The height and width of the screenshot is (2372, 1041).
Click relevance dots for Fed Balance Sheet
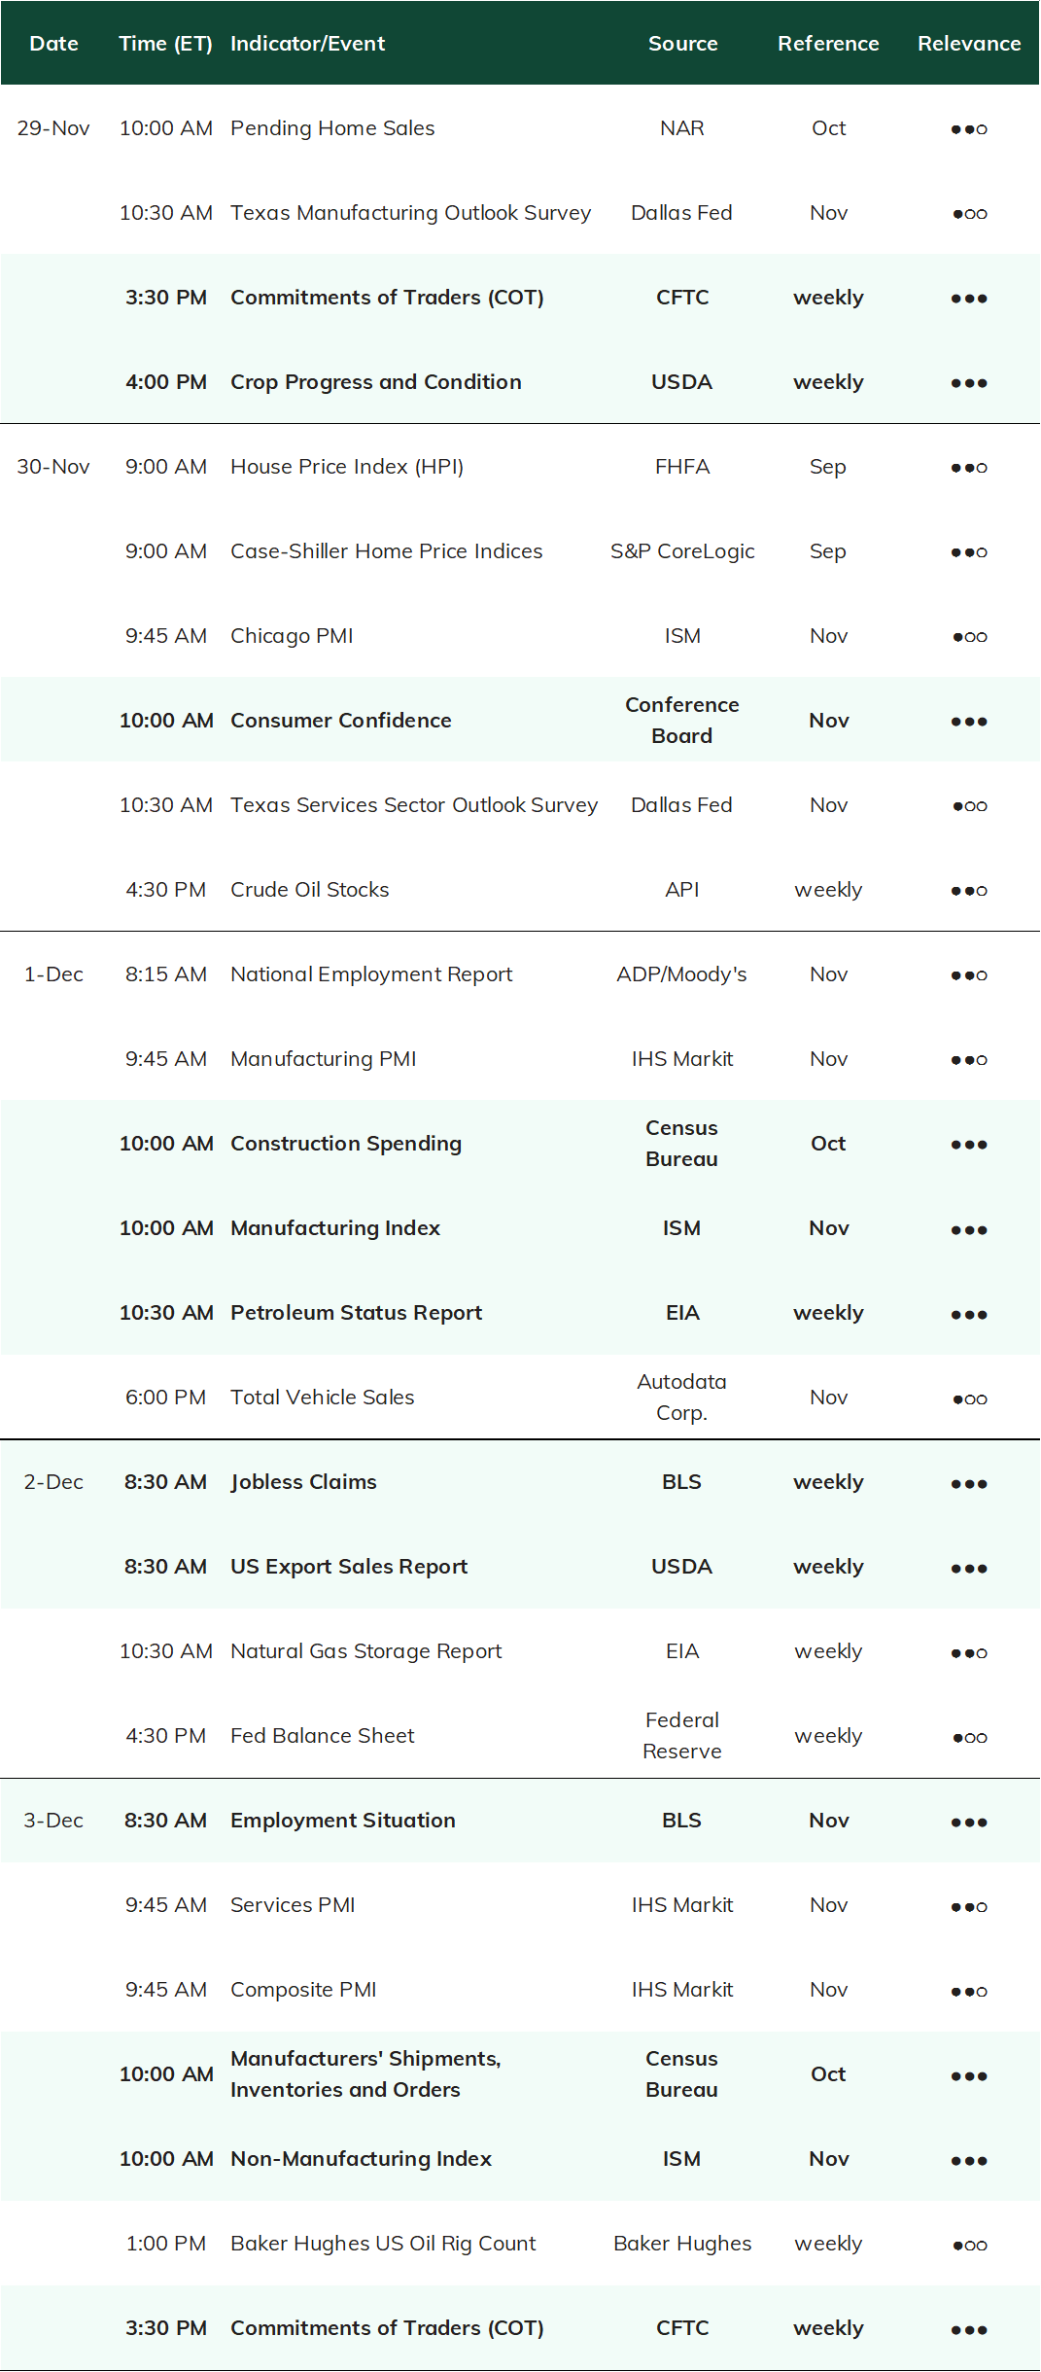point(969,1737)
